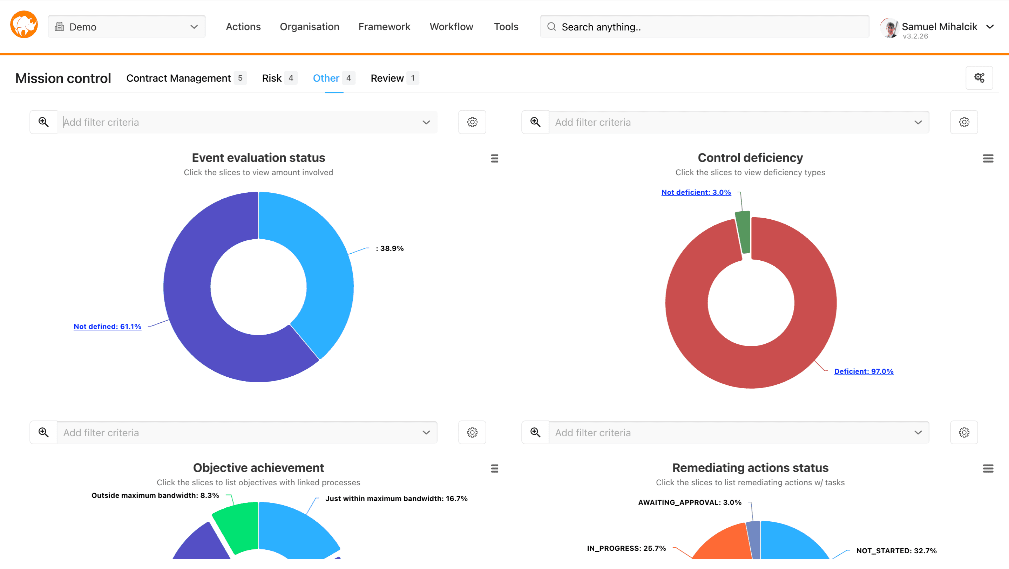Click the company building icon beside Demo

60,27
